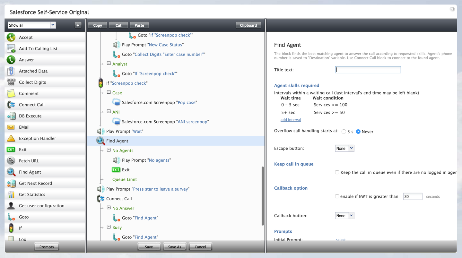462x258 pixels.
Task: Select Goto "Collect Digits "Enter case number"" row
Action: pos(176,54)
